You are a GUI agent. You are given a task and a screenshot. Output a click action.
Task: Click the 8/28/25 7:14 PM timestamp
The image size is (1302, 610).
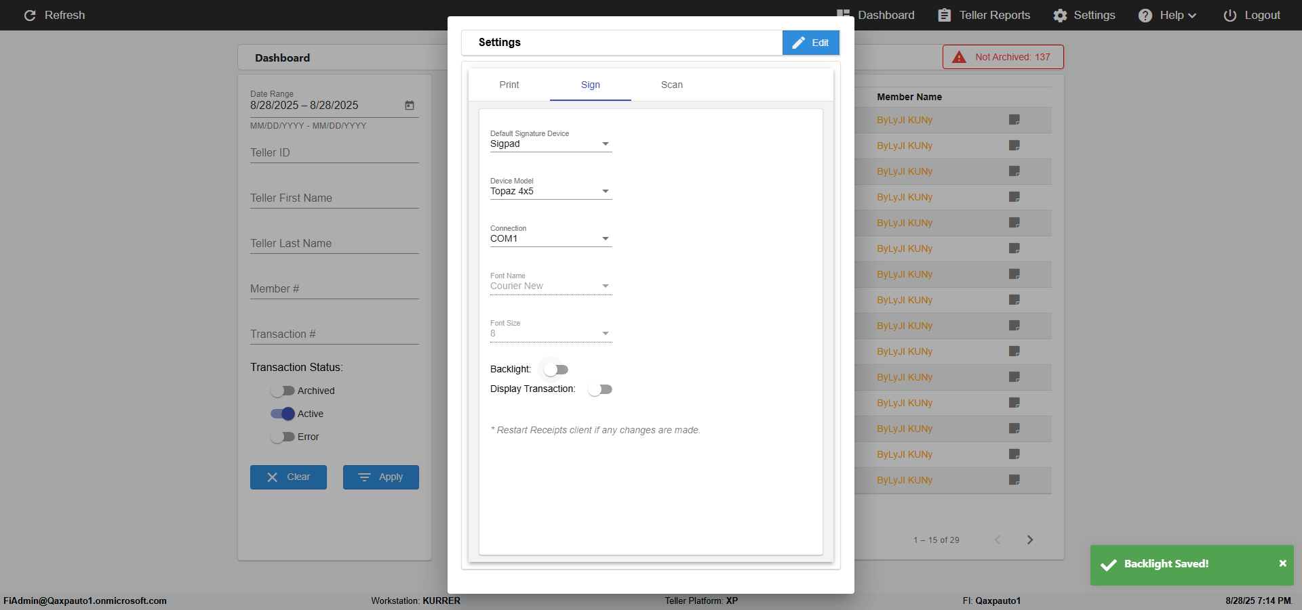pos(1258,601)
